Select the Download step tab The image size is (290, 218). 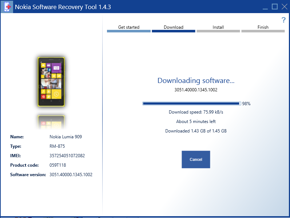[x=174, y=28]
